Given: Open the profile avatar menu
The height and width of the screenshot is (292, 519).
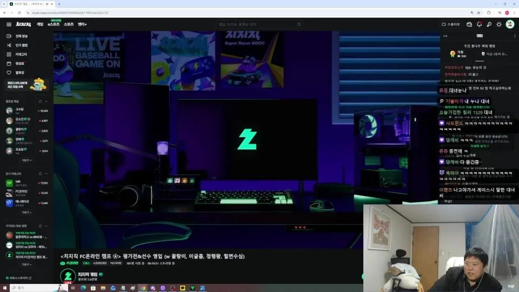Looking at the screenshot, I should pos(510,24).
